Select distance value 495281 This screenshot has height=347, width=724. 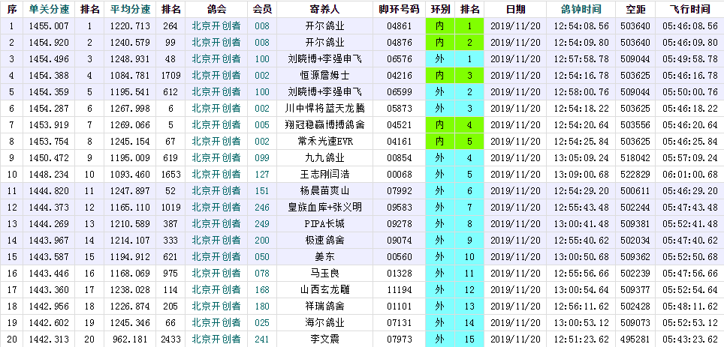[635, 340]
